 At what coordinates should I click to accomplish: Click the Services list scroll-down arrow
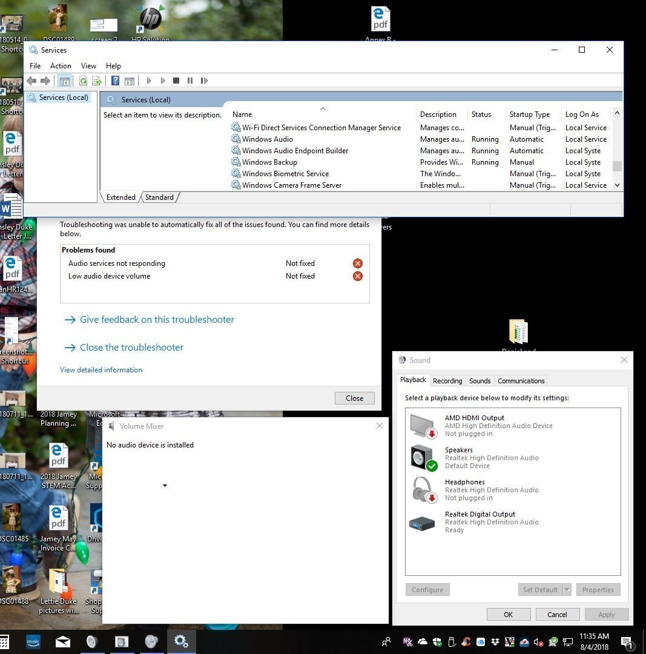pyautogui.click(x=617, y=185)
